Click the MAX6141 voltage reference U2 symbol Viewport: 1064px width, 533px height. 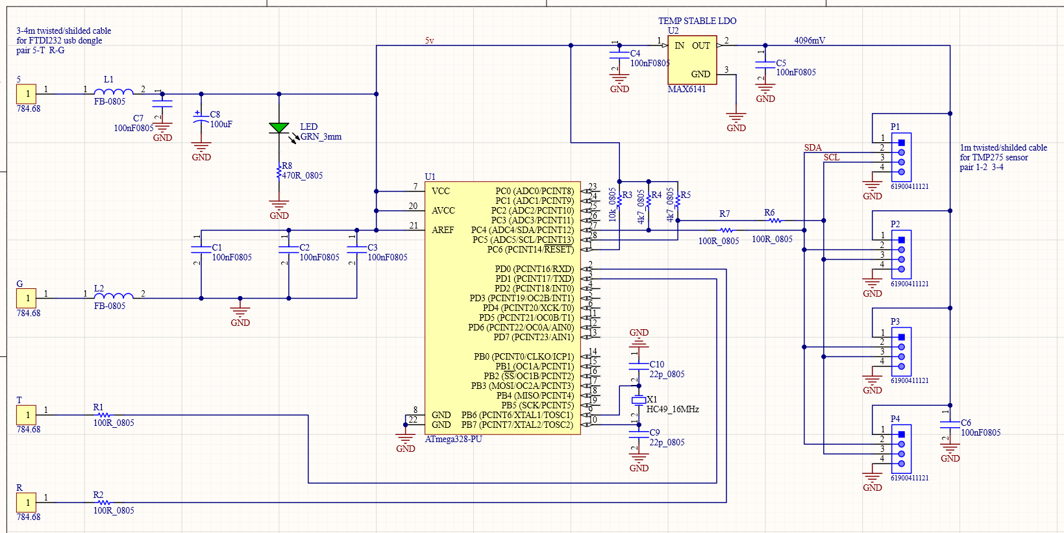point(692,60)
